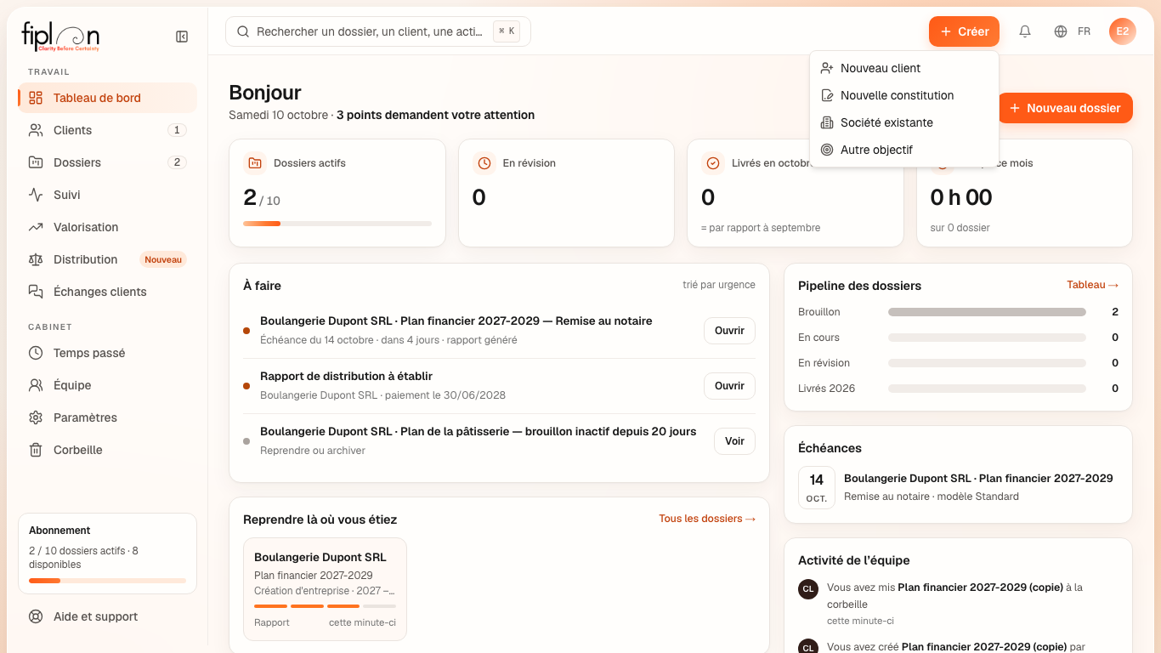Click the Dossiers actifs progress bar
This screenshot has width=1161, height=653.
point(337,224)
